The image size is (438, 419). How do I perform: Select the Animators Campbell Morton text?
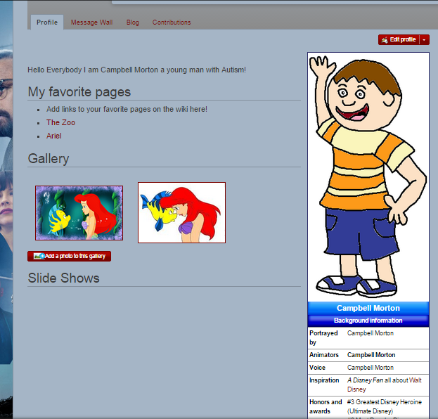tap(371, 355)
